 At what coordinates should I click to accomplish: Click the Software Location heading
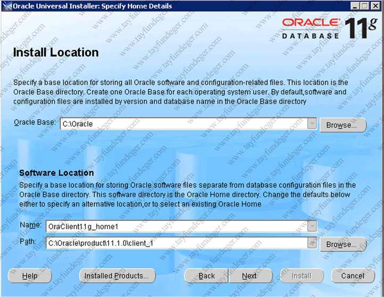[x=56, y=173]
